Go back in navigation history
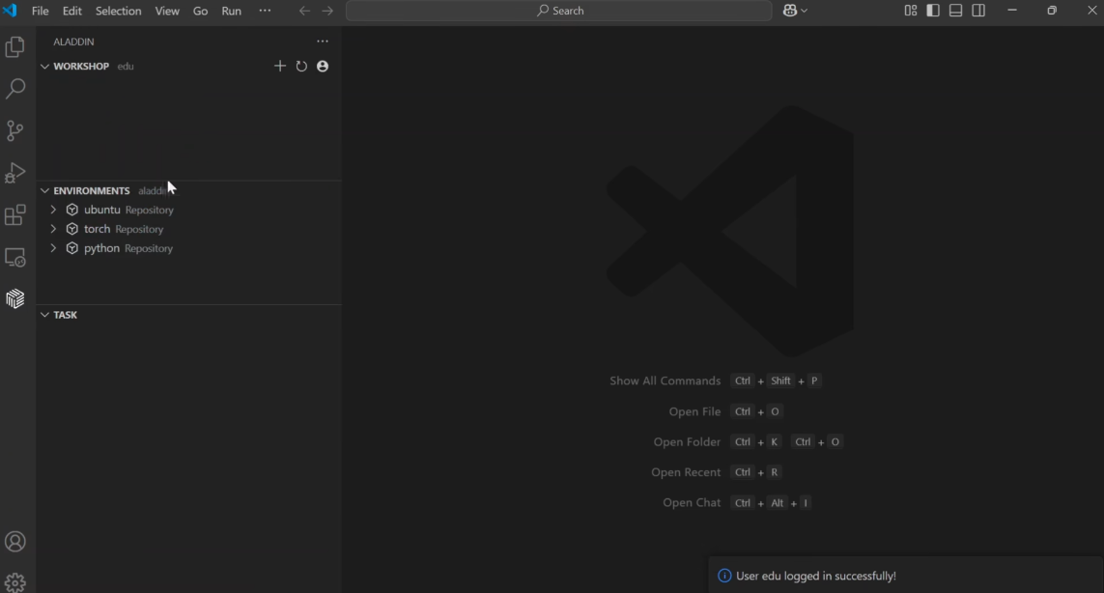This screenshot has height=593, width=1104. pos(304,11)
